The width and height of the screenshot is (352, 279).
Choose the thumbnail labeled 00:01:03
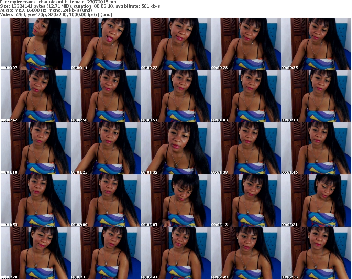(246, 96)
